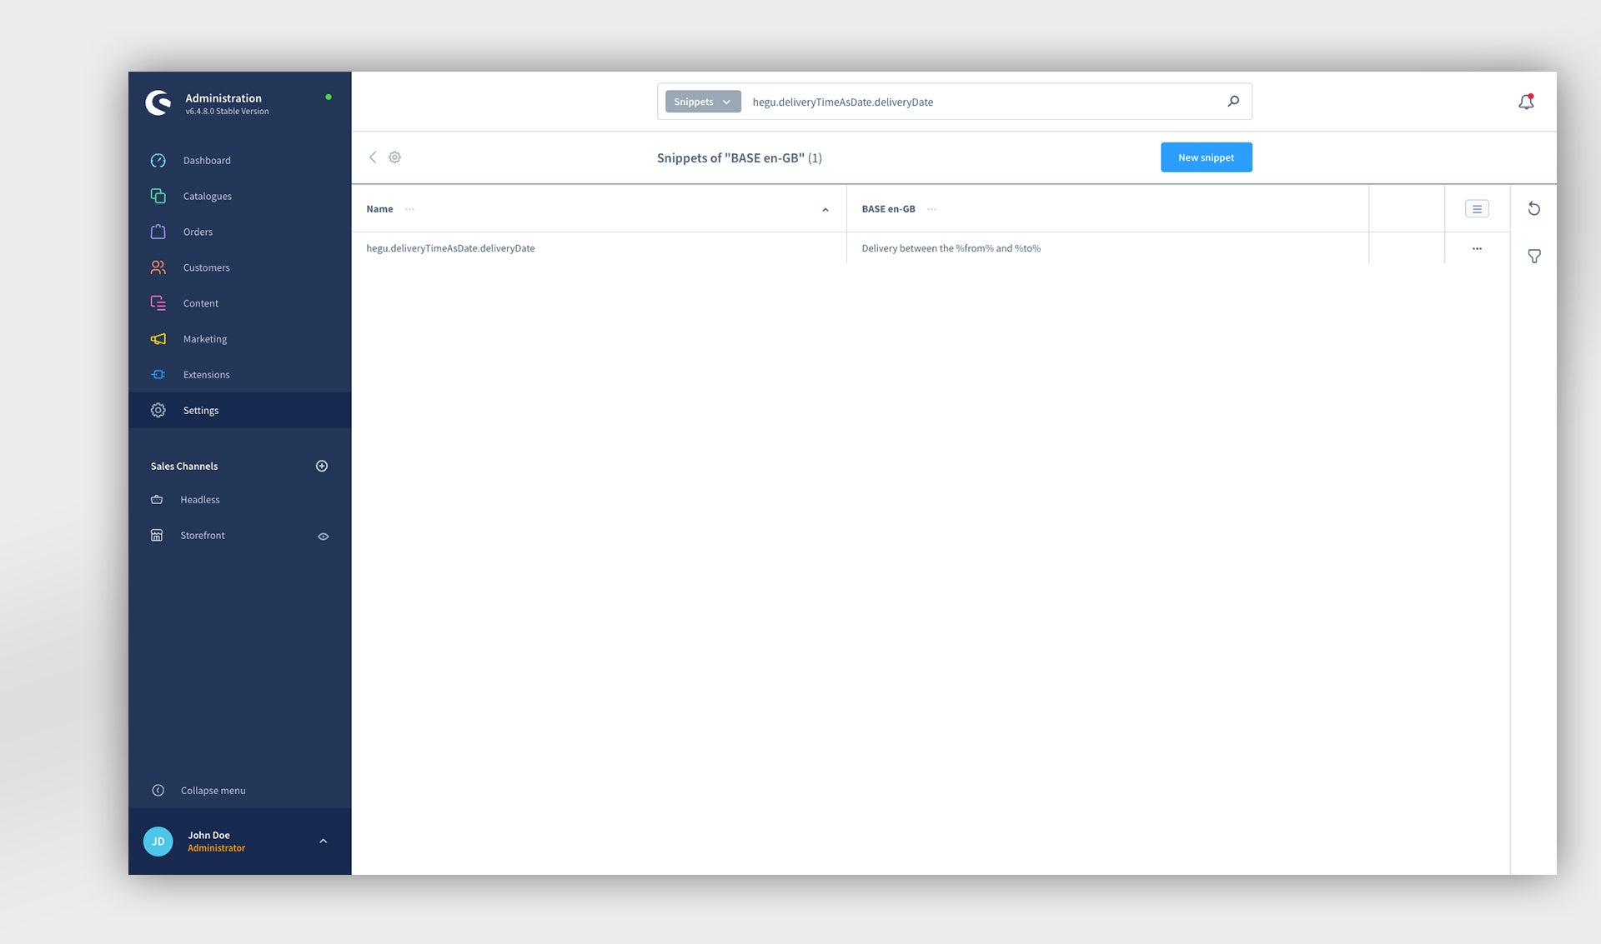Click the Marketing navigation icon
Screen dimensions: 1601x944
(158, 338)
